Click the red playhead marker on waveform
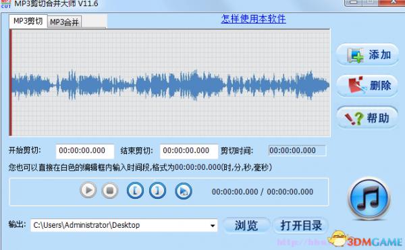405x250 pixels. point(11,82)
